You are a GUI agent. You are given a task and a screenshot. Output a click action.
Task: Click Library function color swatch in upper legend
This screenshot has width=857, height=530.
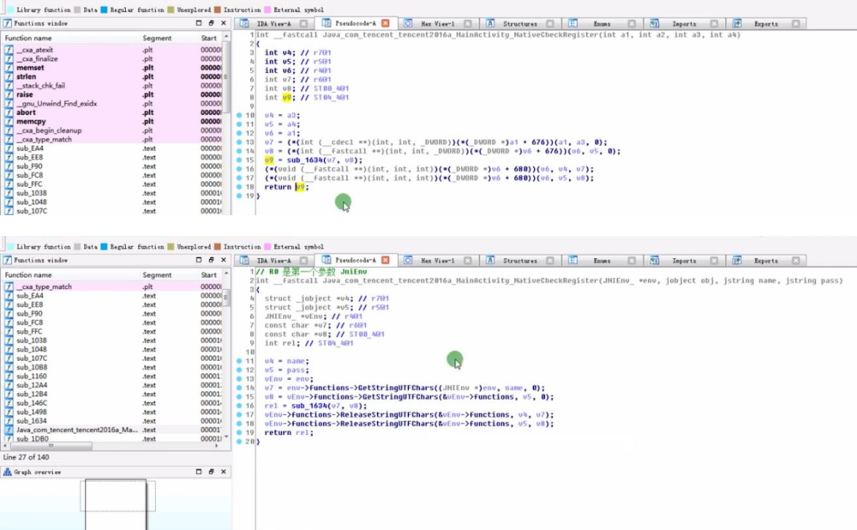pyautogui.click(x=10, y=9)
